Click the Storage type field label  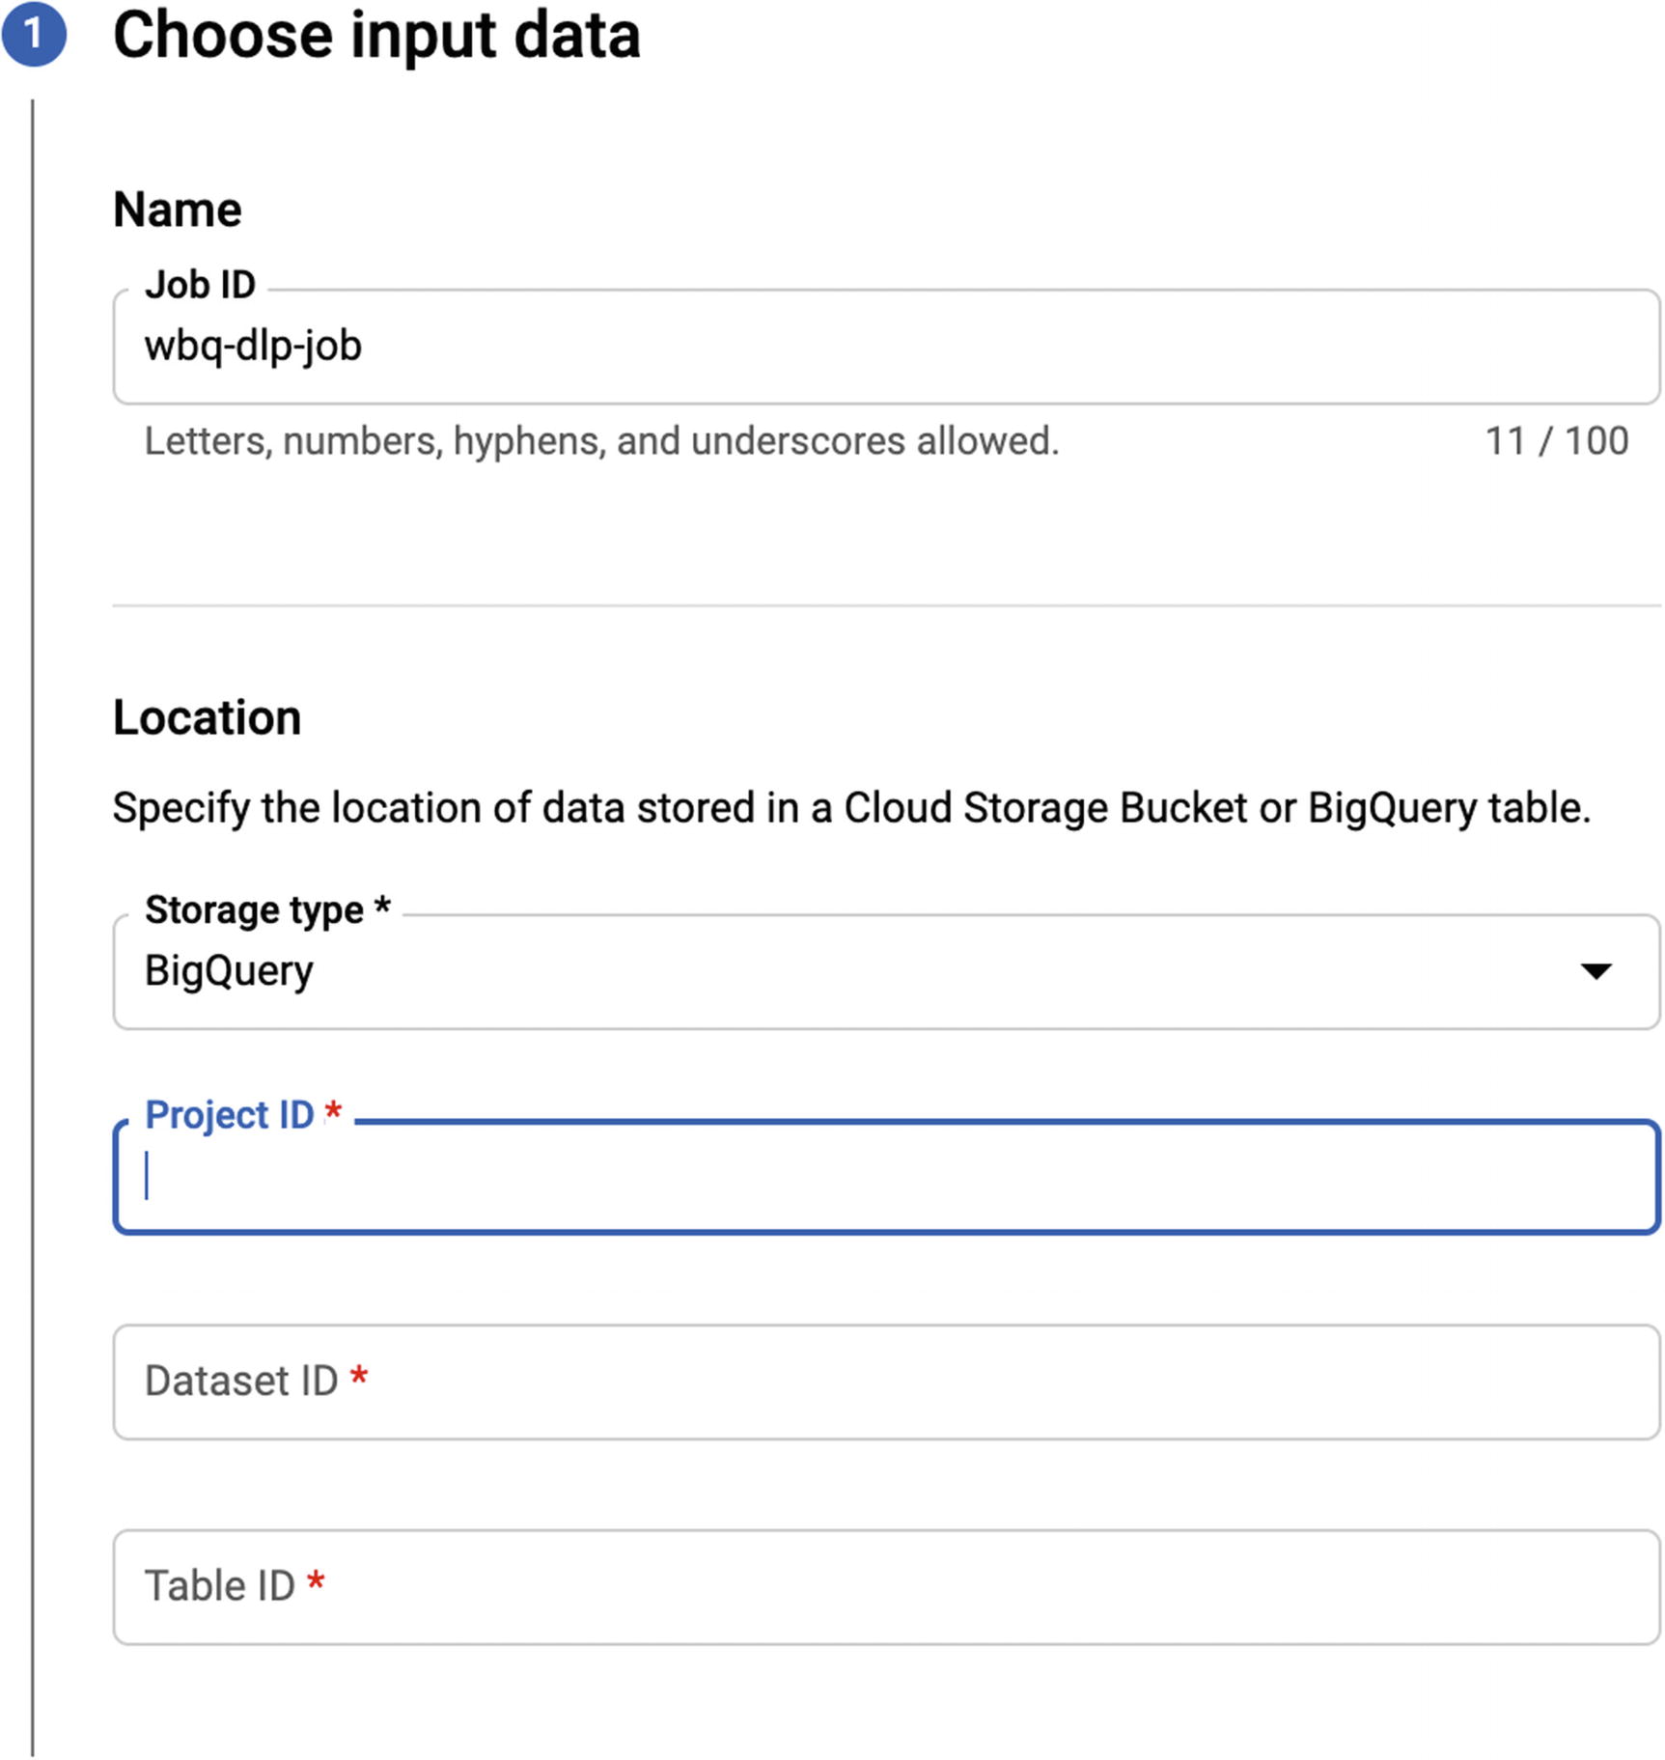254,909
